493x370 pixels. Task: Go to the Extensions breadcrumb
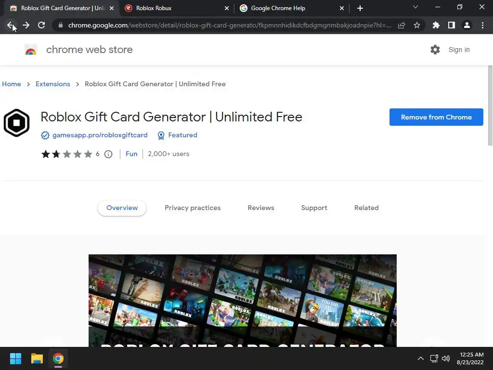pyautogui.click(x=53, y=84)
